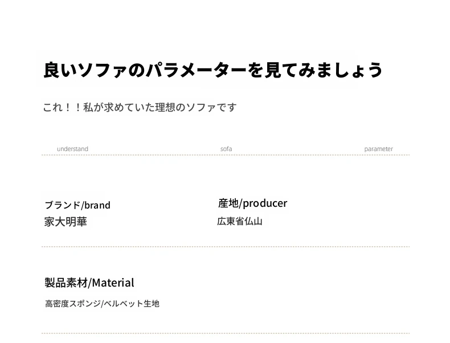450x343 pixels.
Task: Click the word 'Material' in heading
Action: [x=113, y=283]
